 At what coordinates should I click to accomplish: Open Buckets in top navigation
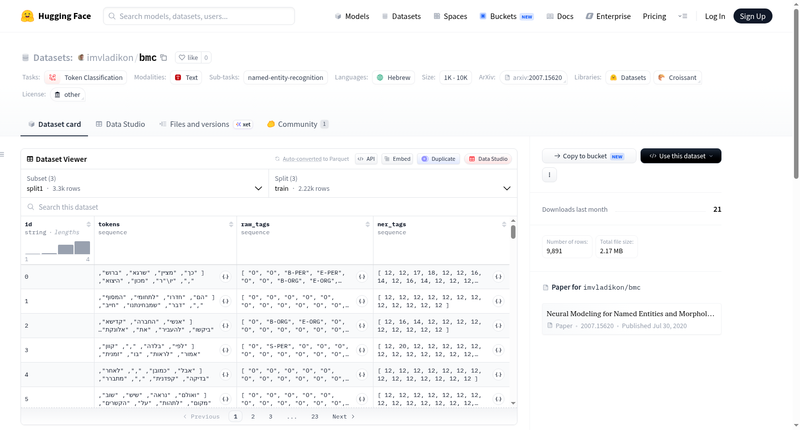[506, 16]
